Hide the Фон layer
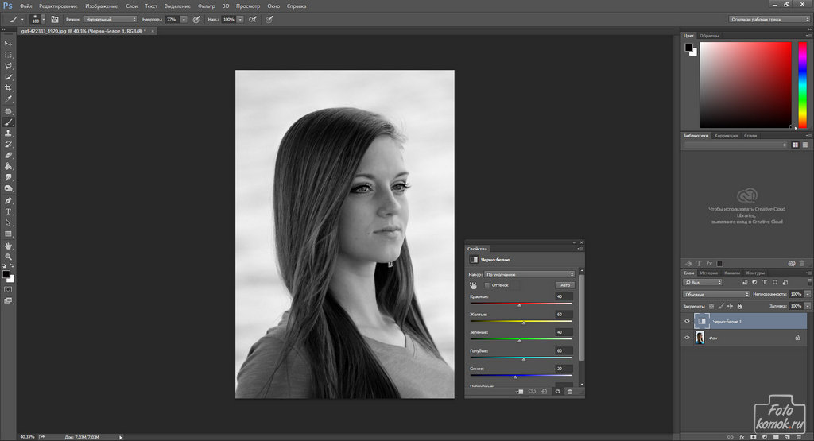The width and height of the screenshot is (814, 441). pos(687,338)
